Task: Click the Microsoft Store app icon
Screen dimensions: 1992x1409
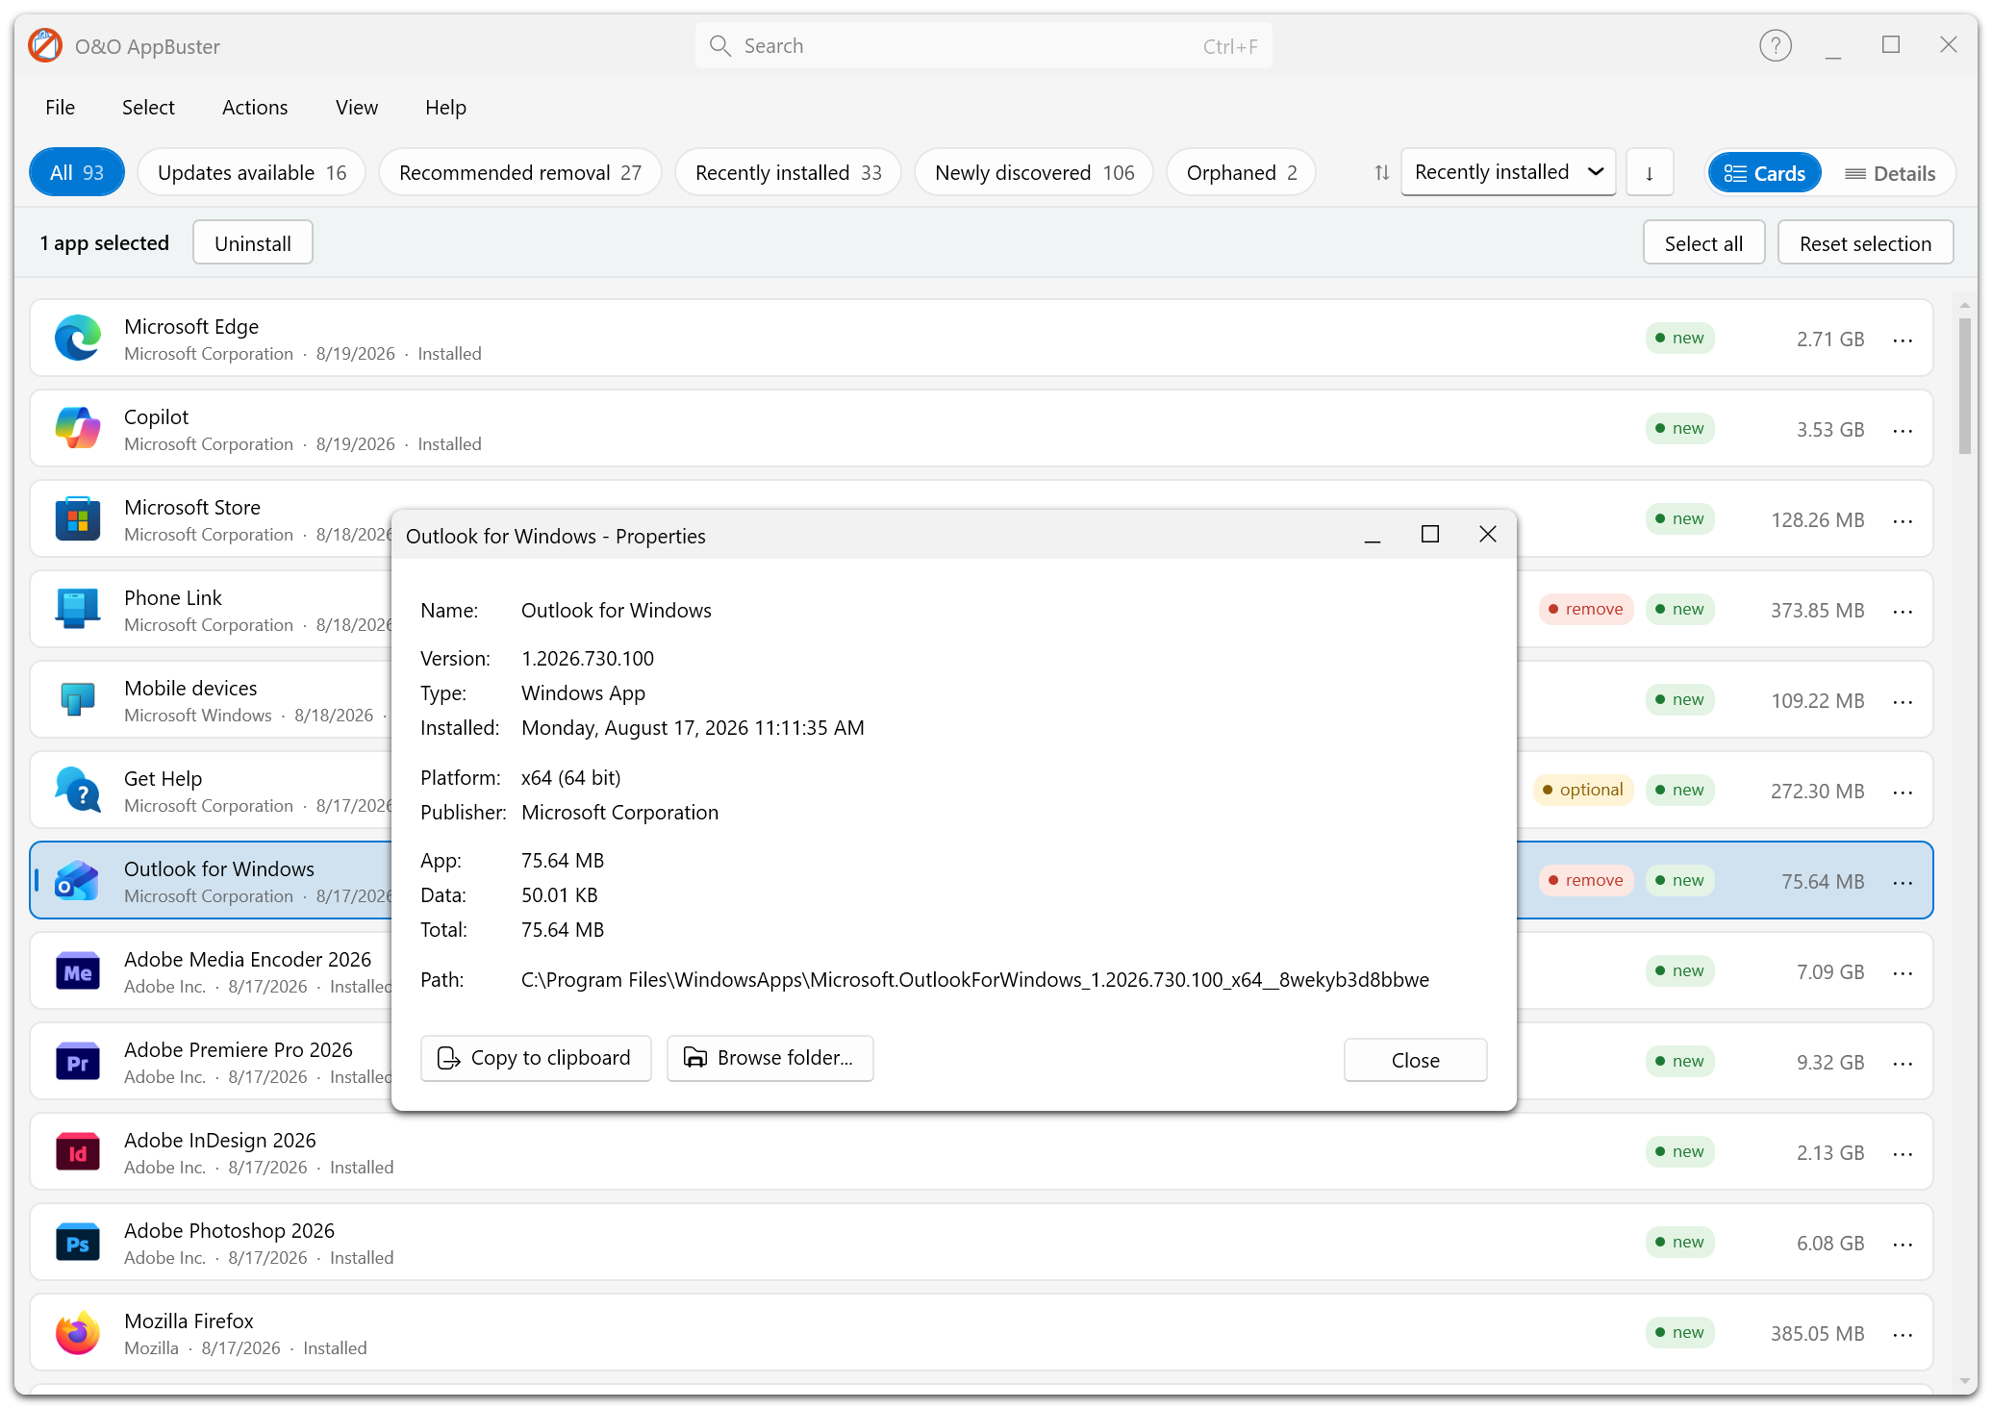Action: click(78, 519)
